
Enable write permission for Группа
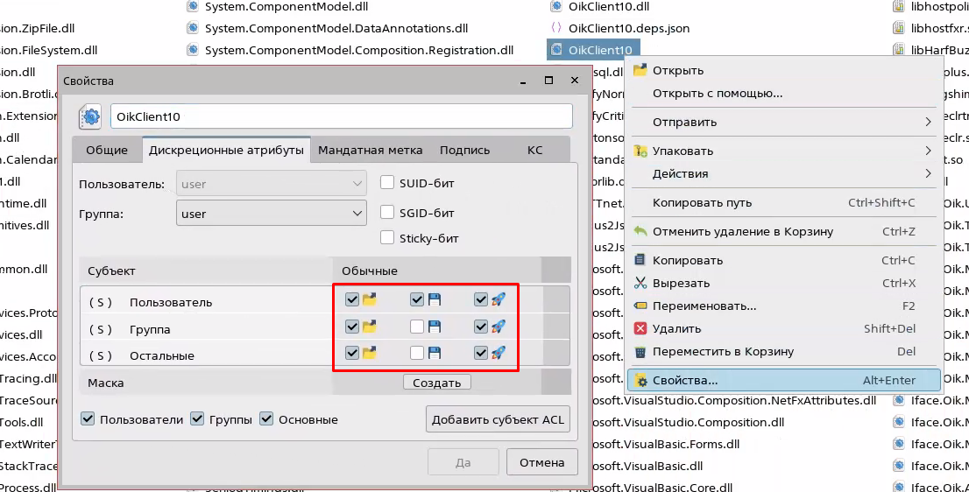click(x=417, y=327)
